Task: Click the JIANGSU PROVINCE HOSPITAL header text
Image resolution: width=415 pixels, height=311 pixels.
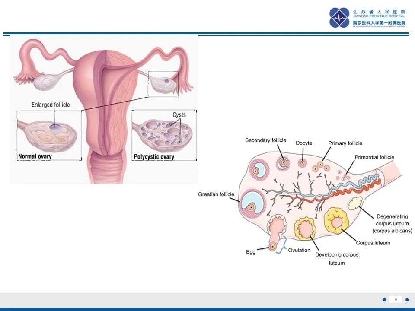Action: point(379,16)
